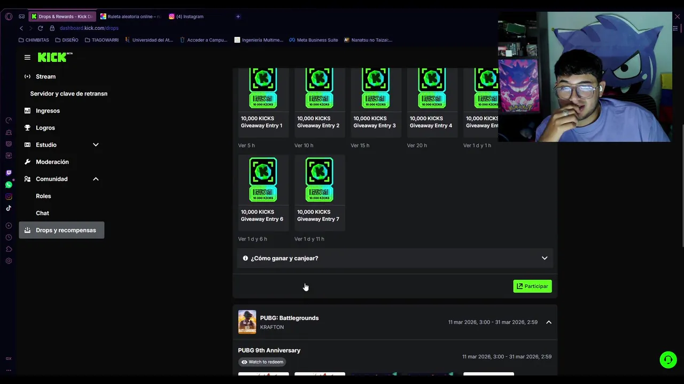Open the Universidad del At... bookmark
This screenshot has width=684, height=384.
149,40
